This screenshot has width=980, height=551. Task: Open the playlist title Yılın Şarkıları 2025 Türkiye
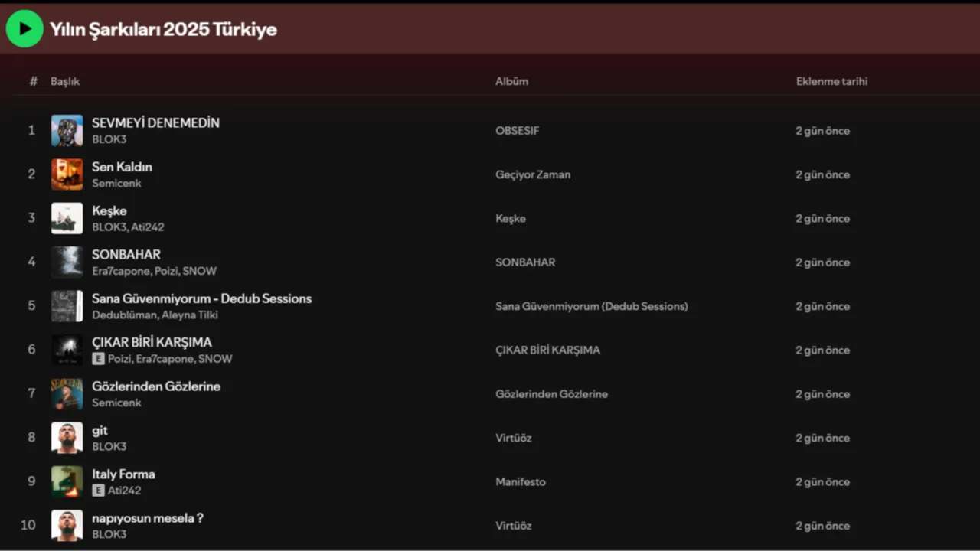point(163,30)
